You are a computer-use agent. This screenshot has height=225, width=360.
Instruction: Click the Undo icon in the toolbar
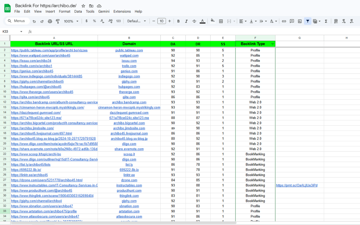coord(34,21)
